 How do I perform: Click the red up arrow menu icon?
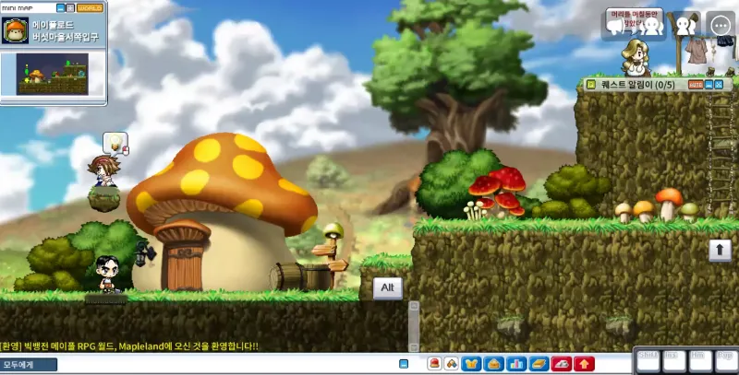(584, 364)
